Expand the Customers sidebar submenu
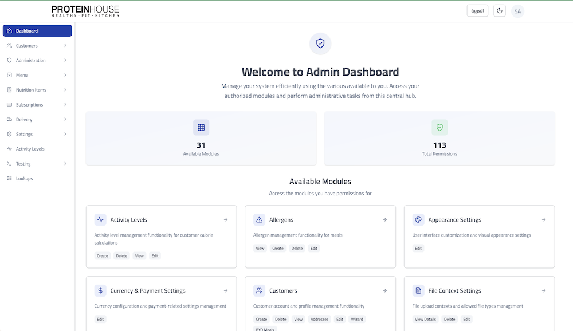The width and height of the screenshot is (573, 331). pyautogui.click(x=65, y=46)
